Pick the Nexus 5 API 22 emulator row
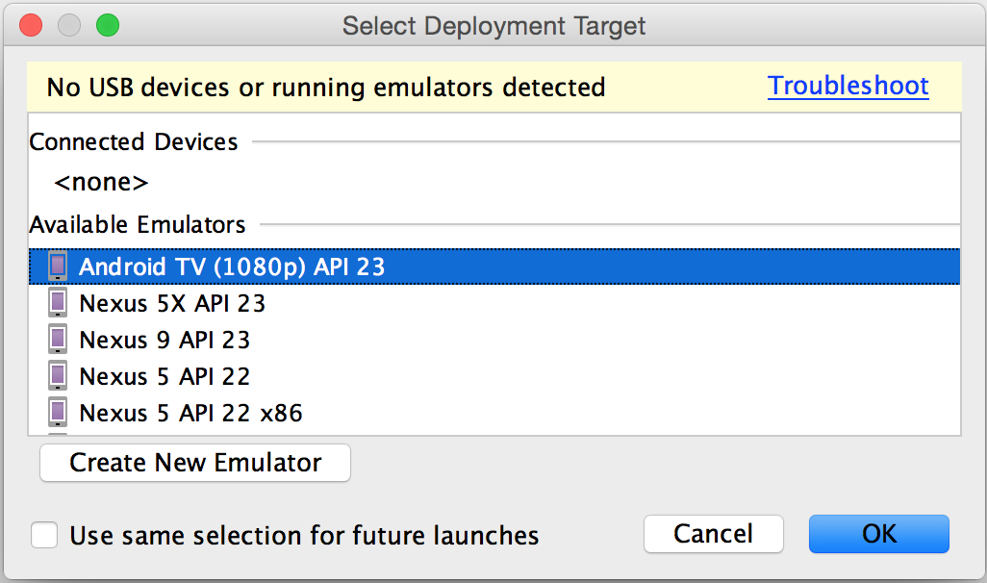The image size is (987, 583). coord(494,376)
